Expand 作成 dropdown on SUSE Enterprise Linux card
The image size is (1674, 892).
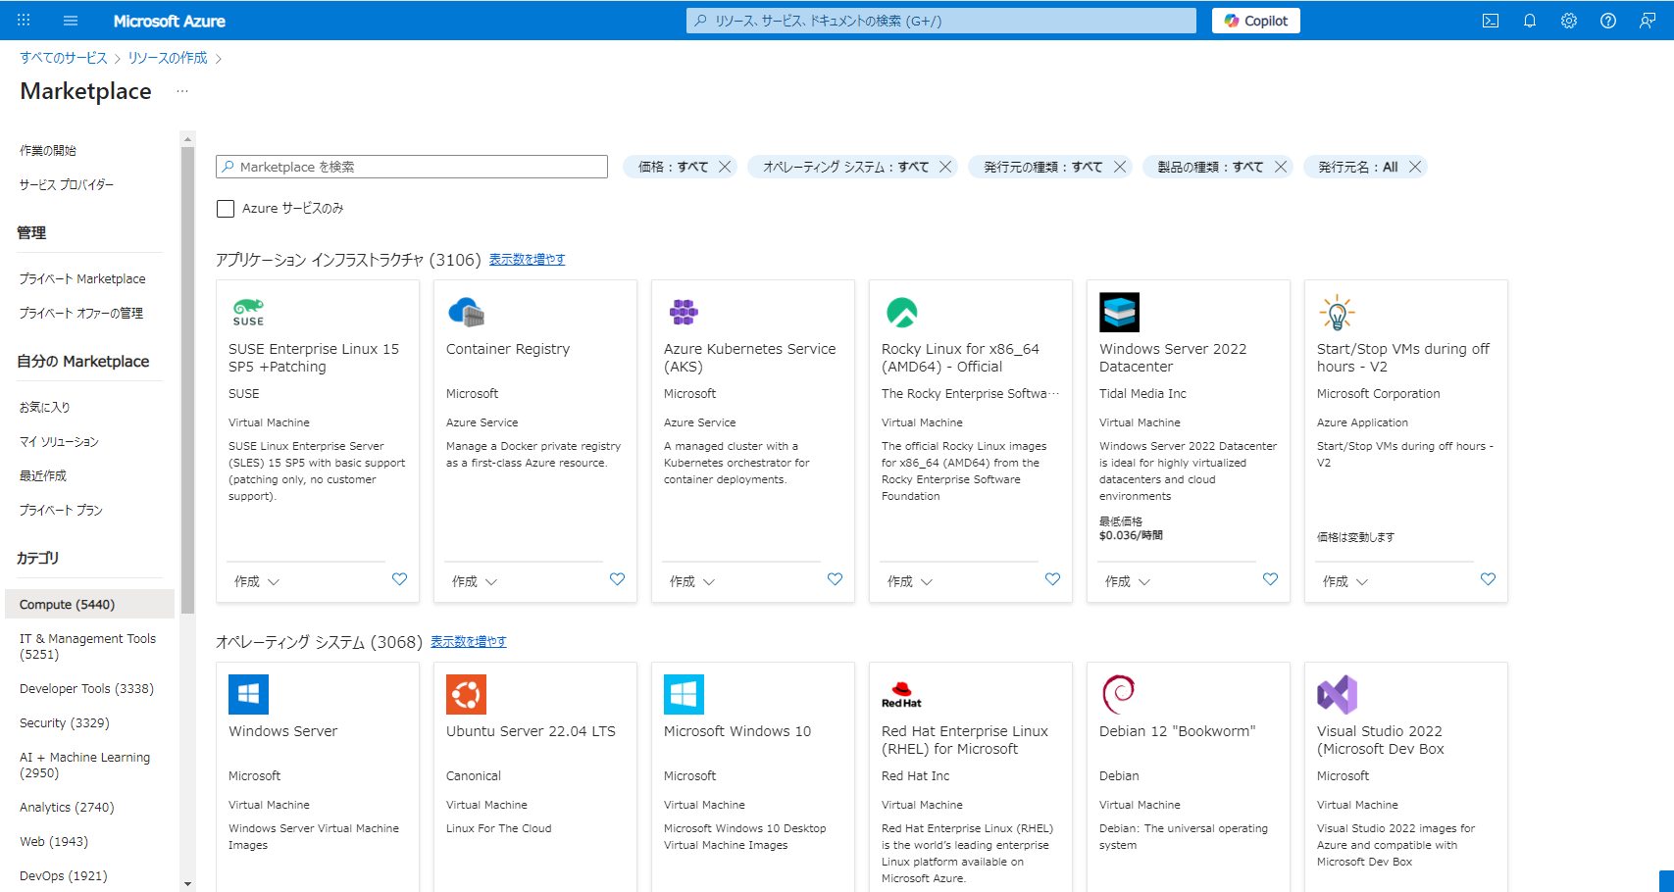point(257,581)
